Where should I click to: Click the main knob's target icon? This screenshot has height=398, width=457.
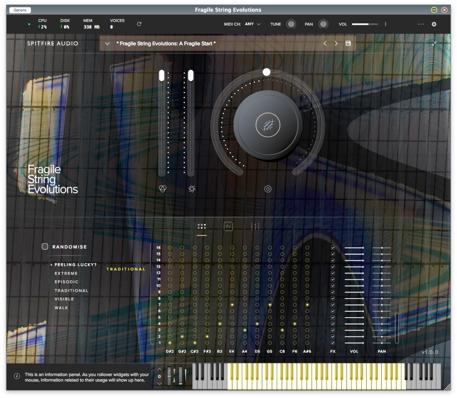(268, 189)
